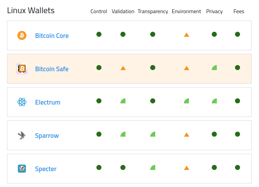Click the Electrum atom logo icon
This screenshot has width=259, height=187.
pos(22,102)
